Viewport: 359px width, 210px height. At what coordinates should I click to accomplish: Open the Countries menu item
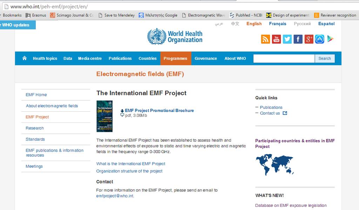[x=148, y=58]
